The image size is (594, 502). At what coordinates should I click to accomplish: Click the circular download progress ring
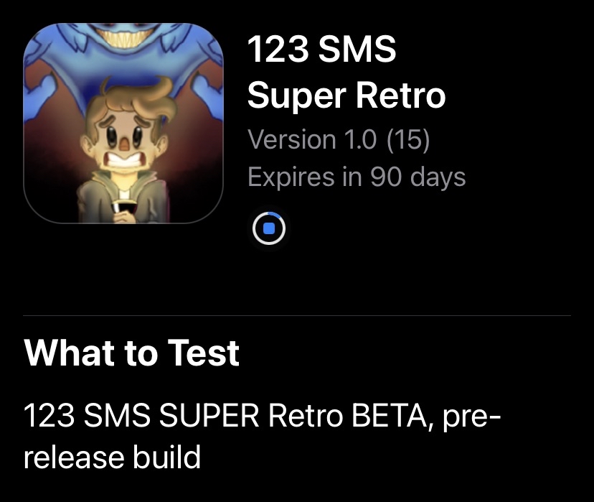(x=280, y=229)
